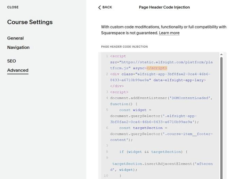The height and width of the screenshot is (179, 238).
Task: Click the code editor vertical scrollbar thumb
Action: click(x=221, y=118)
